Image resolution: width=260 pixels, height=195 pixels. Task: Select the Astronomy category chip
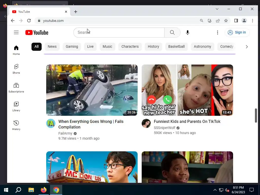[x=202, y=47]
